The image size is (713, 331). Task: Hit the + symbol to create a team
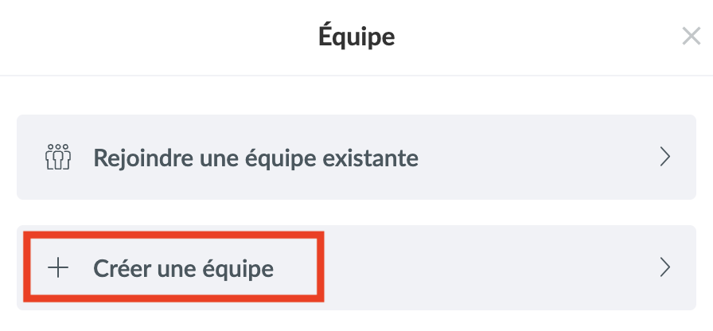pos(58,268)
